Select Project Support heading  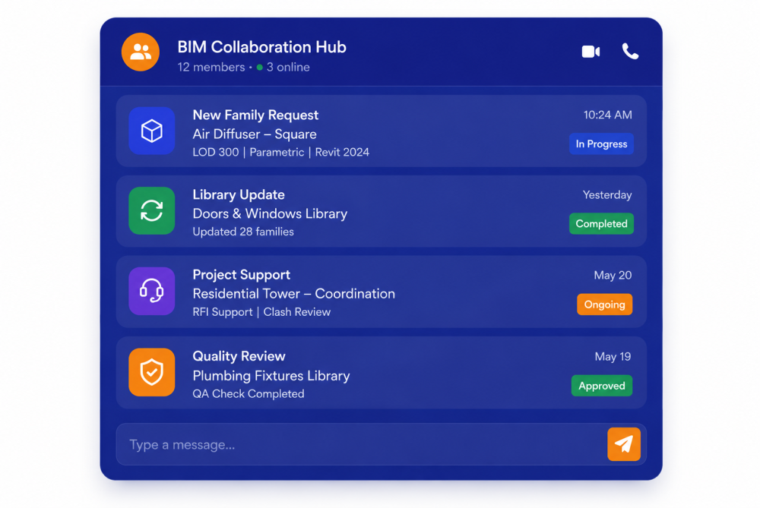point(242,275)
